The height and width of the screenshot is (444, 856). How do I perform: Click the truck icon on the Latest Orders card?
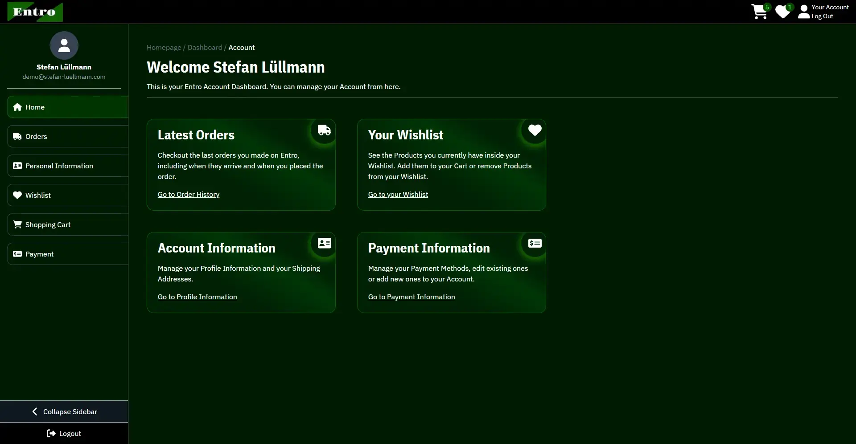tap(324, 130)
